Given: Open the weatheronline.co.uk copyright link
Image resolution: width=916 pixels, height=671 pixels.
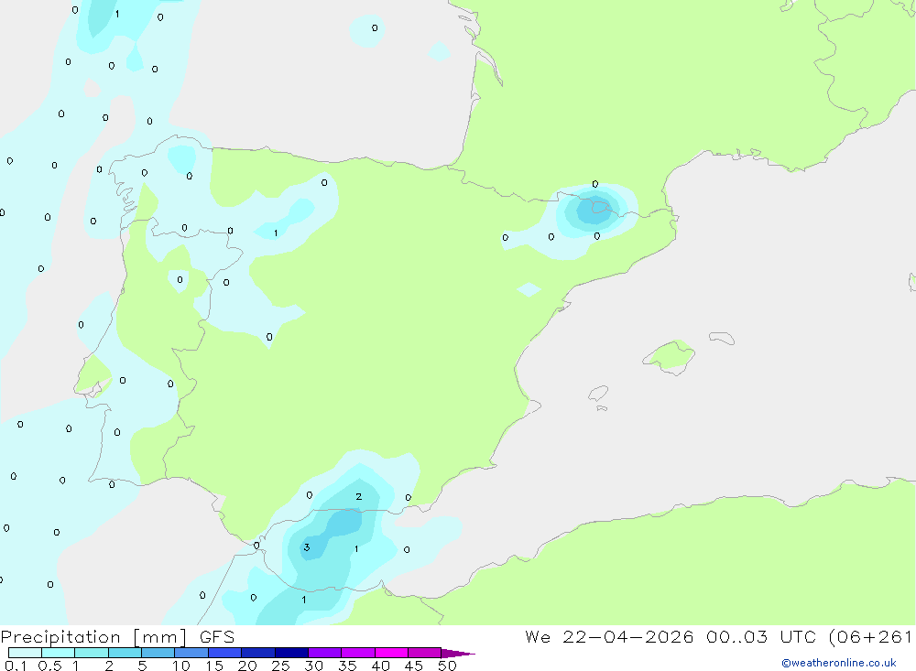Looking at the screenshot, I should point(839,663).
